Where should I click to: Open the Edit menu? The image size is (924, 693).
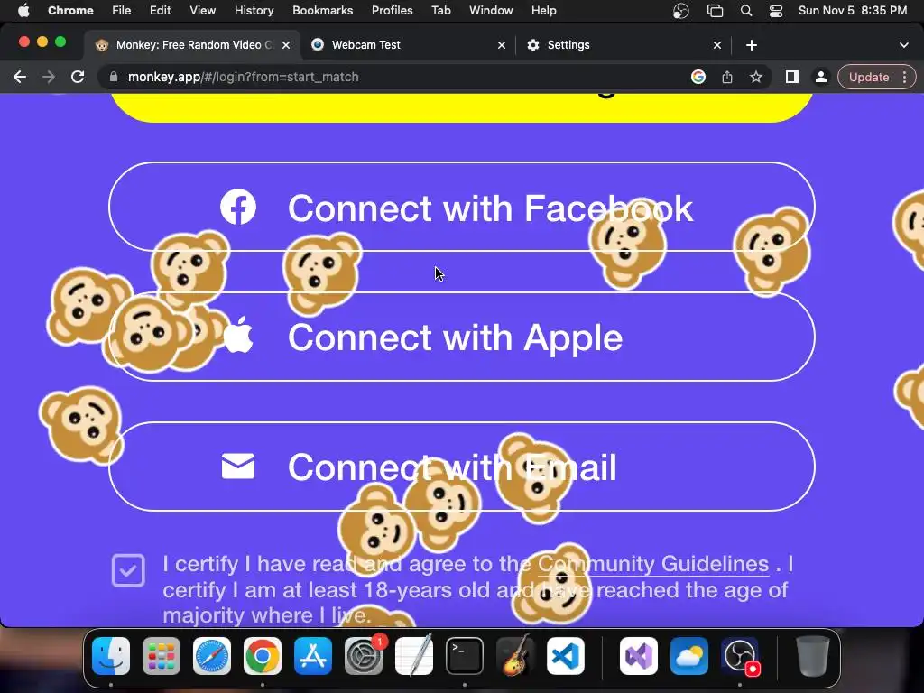pos(160,11)
